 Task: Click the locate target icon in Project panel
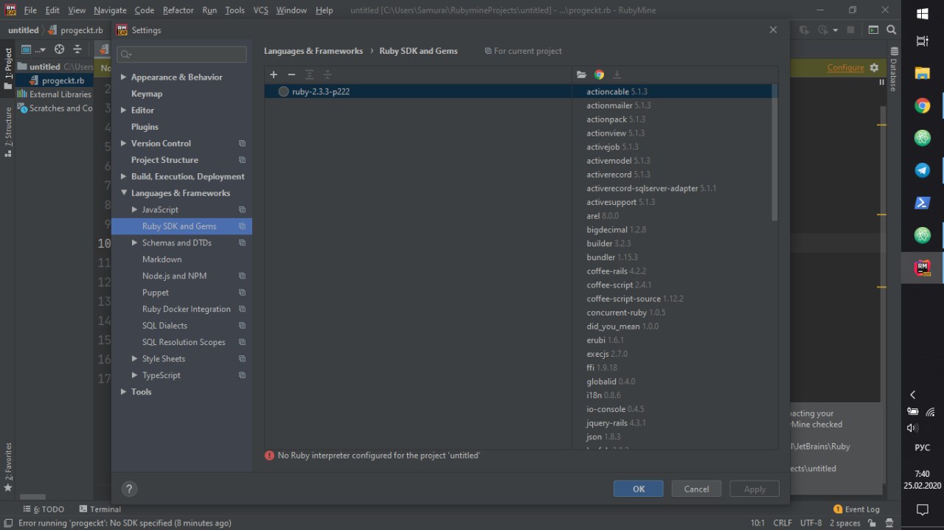pos(60,49)
